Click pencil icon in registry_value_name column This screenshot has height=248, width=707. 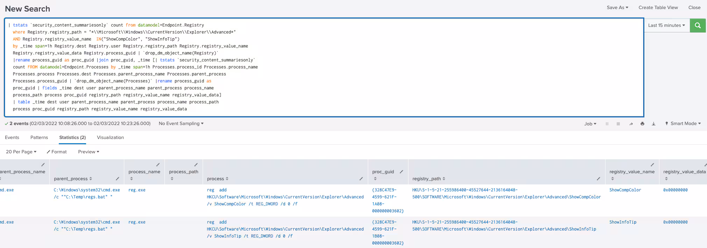652,165
